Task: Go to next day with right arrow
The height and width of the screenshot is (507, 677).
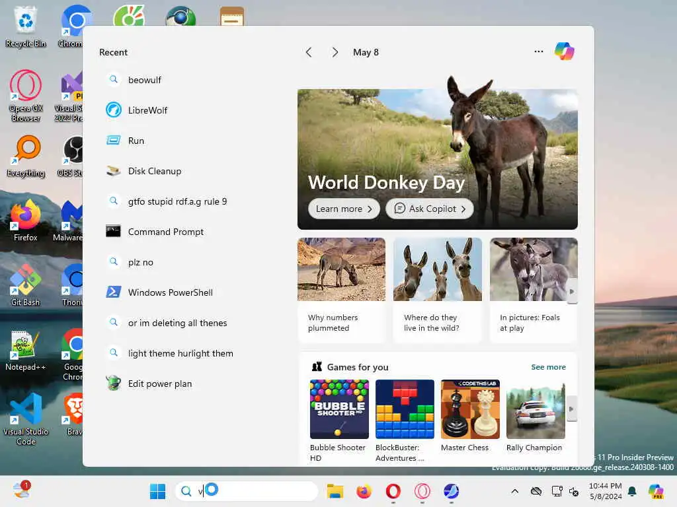Action: (x=335, y=52)
